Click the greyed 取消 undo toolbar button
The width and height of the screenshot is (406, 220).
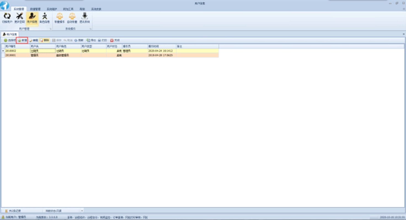tap(68, 40)
